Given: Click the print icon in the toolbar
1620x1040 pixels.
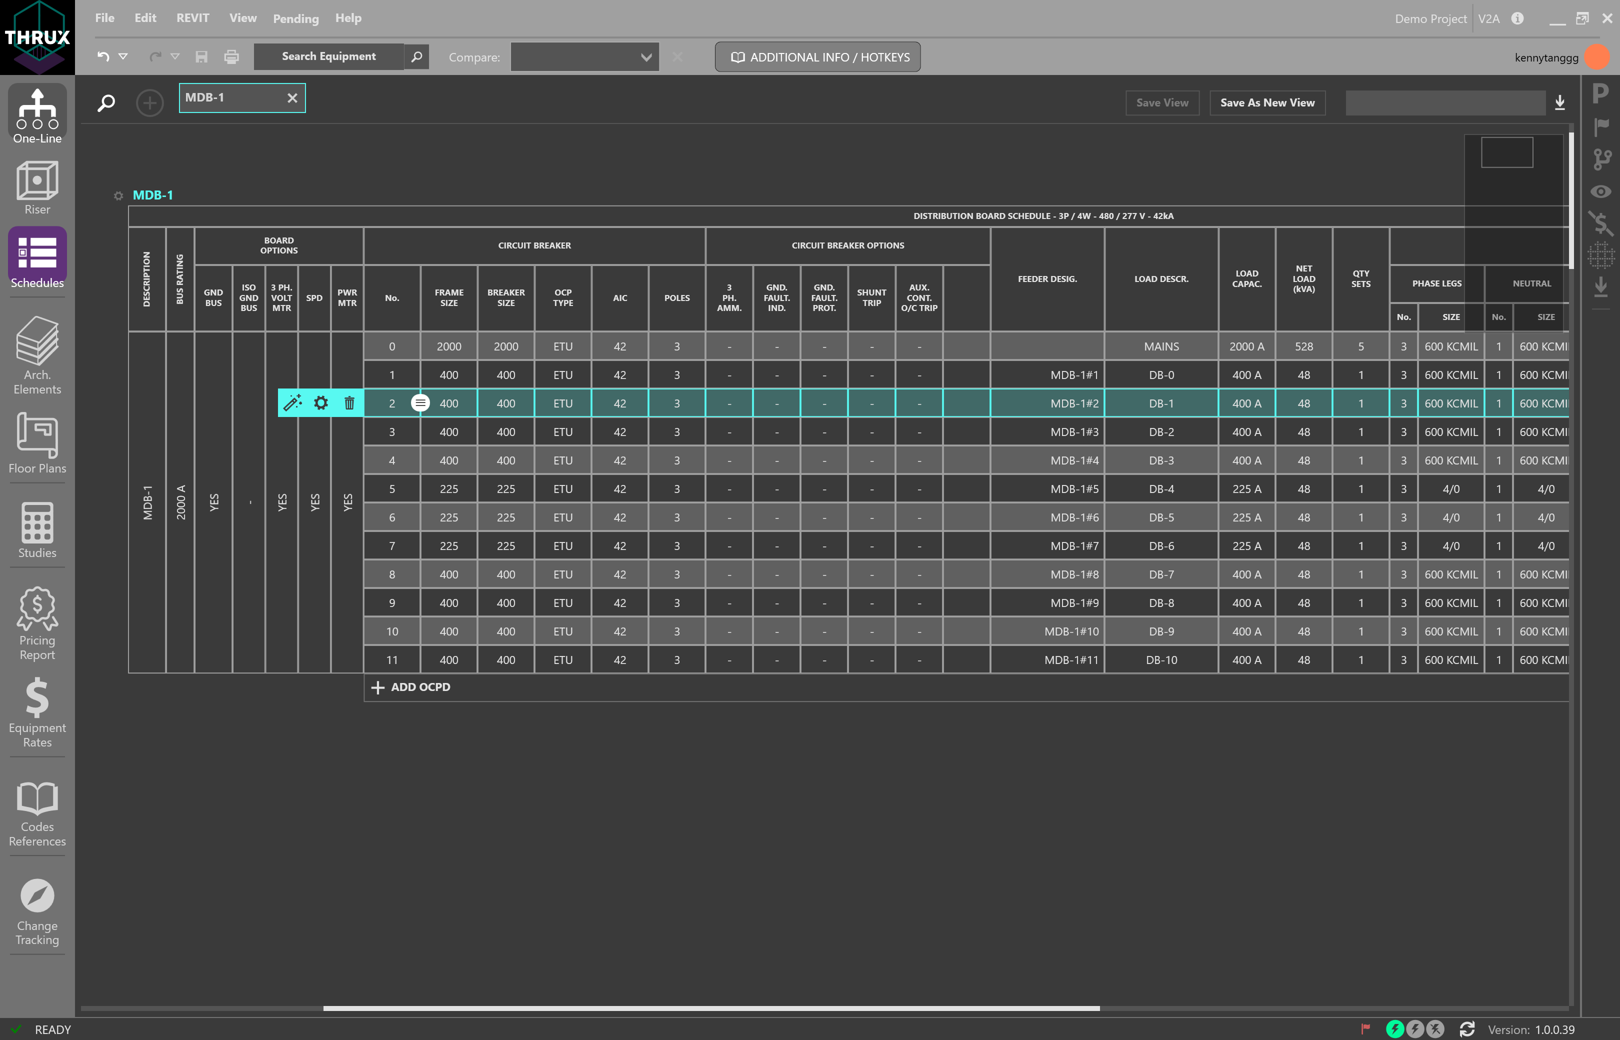Looking at the screenshot, I should 231,56.
